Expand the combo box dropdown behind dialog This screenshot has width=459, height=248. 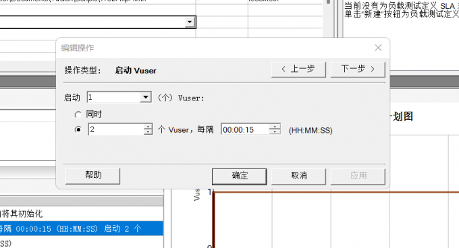(190, 22)
